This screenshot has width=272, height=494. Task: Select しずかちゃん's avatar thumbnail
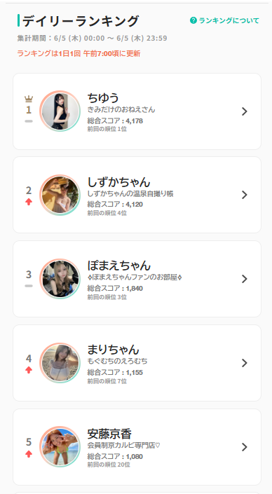pos(60,195)
